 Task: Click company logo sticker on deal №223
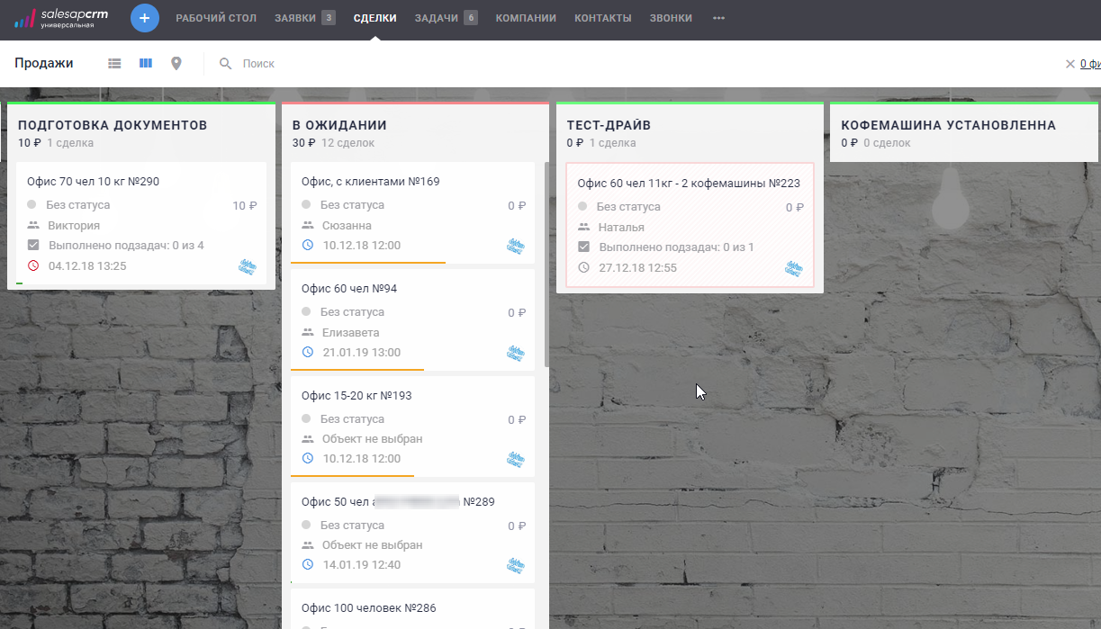click(x=793, y=268)
